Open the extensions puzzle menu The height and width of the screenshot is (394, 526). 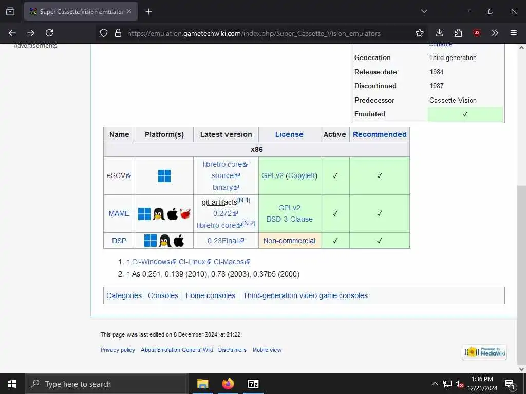click(x=458, y=33)
